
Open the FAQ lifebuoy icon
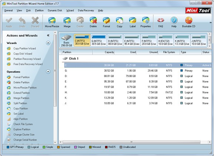(x=161, y=20)
